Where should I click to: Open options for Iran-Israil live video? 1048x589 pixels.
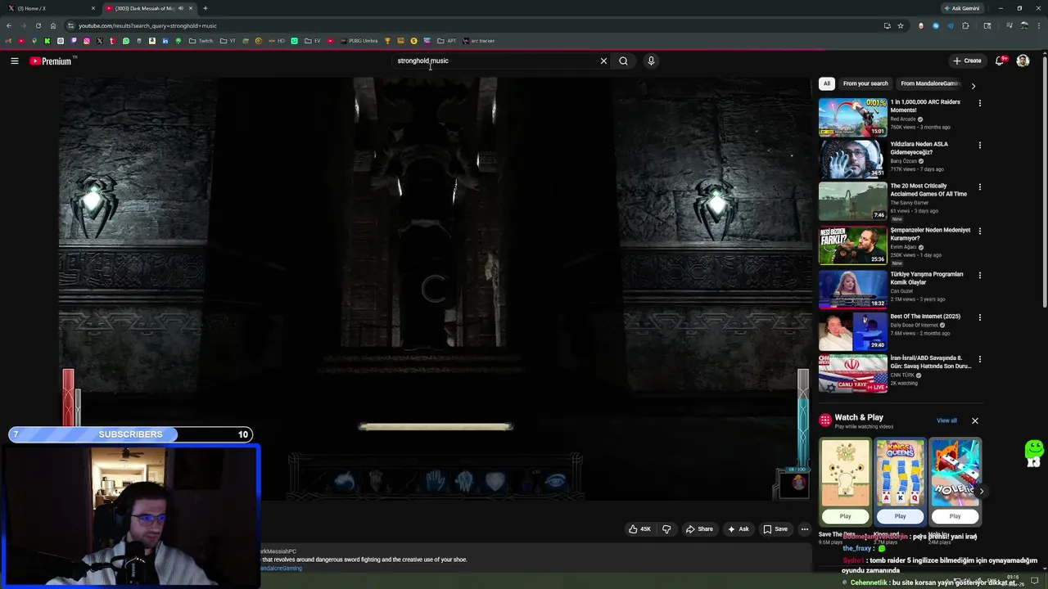tap(979, 359)
